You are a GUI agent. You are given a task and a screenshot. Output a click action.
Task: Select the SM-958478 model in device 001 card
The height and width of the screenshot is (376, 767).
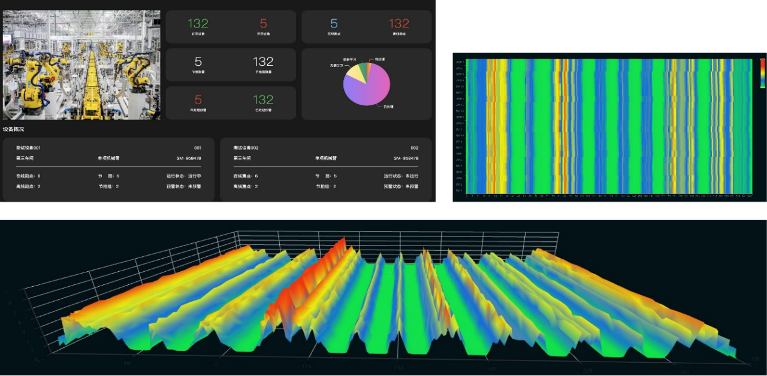188,159
